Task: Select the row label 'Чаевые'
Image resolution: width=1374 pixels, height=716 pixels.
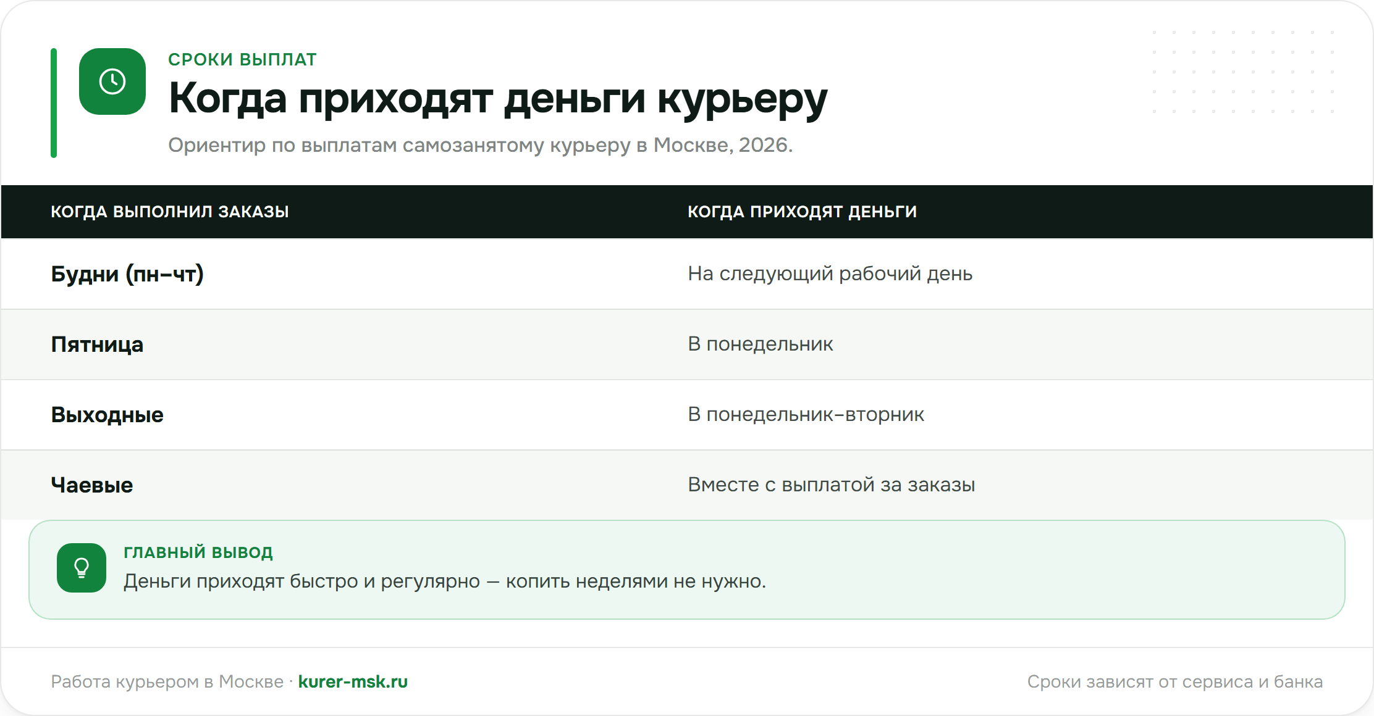Action: [91, 485]
